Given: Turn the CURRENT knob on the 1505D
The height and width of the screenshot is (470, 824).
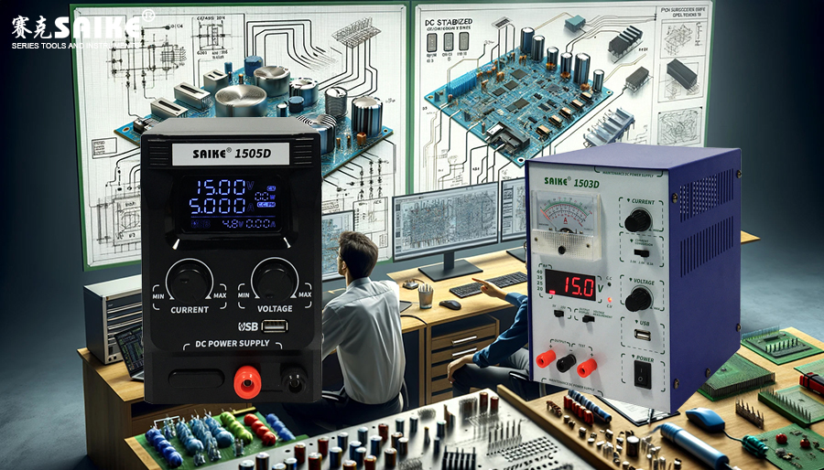Looking at the screenshot, I should click(x=191, y=278).
